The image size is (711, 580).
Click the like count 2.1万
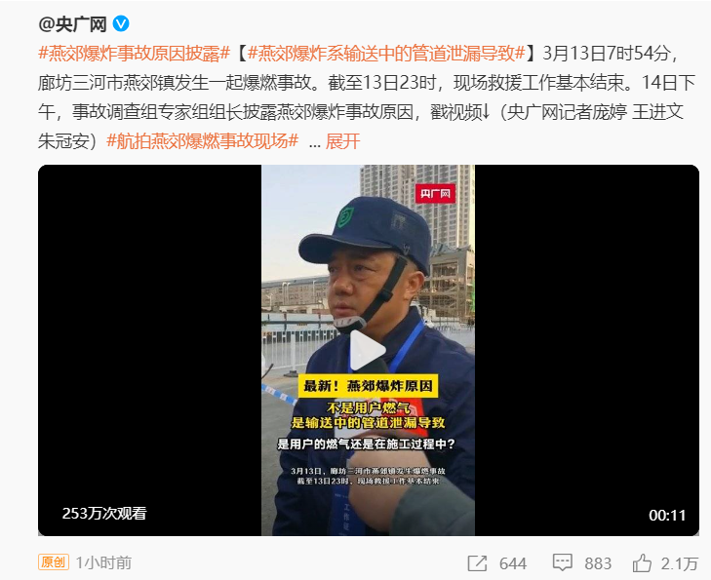click(x=679, y=563)
